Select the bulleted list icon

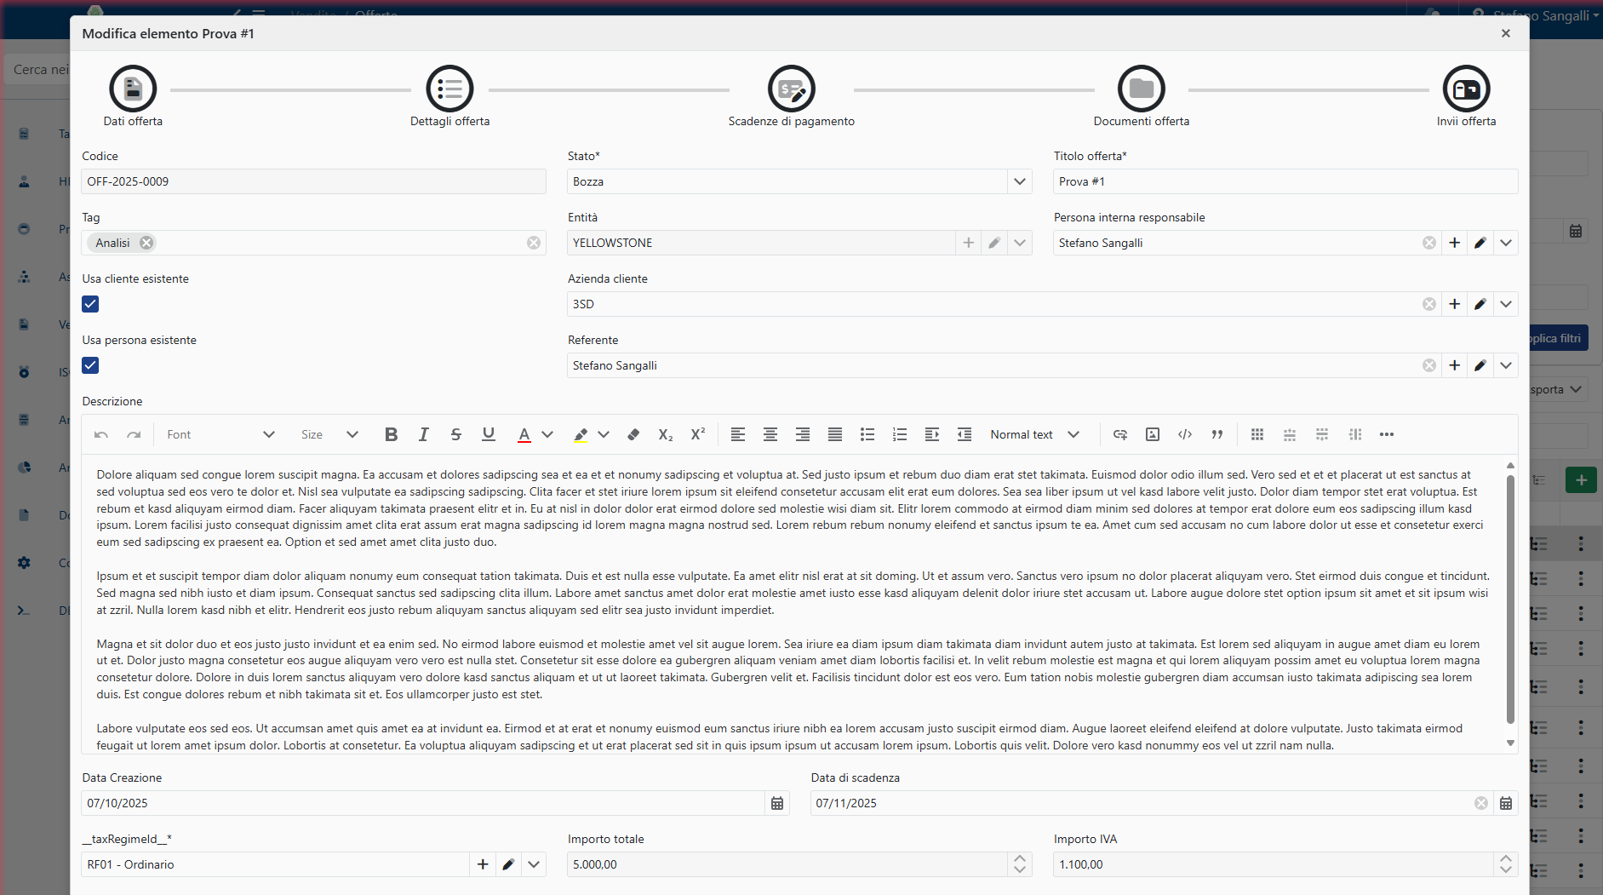[x=867, y=434]
